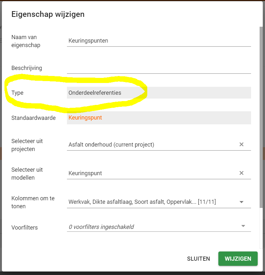
Task: Open the orange Keuringspunt default value link
Action: pyautogui.click(x=85, y=118)
